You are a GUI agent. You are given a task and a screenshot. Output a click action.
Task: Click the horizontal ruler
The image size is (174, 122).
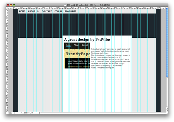click(x=87, y=8)
